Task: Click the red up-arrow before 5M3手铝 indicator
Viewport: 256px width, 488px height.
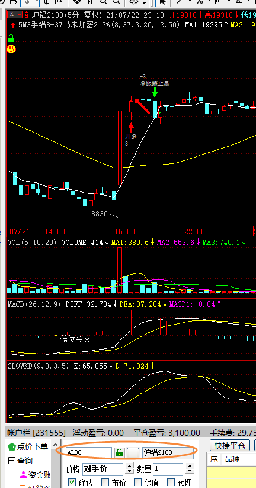Action: [x=13, y=24]
